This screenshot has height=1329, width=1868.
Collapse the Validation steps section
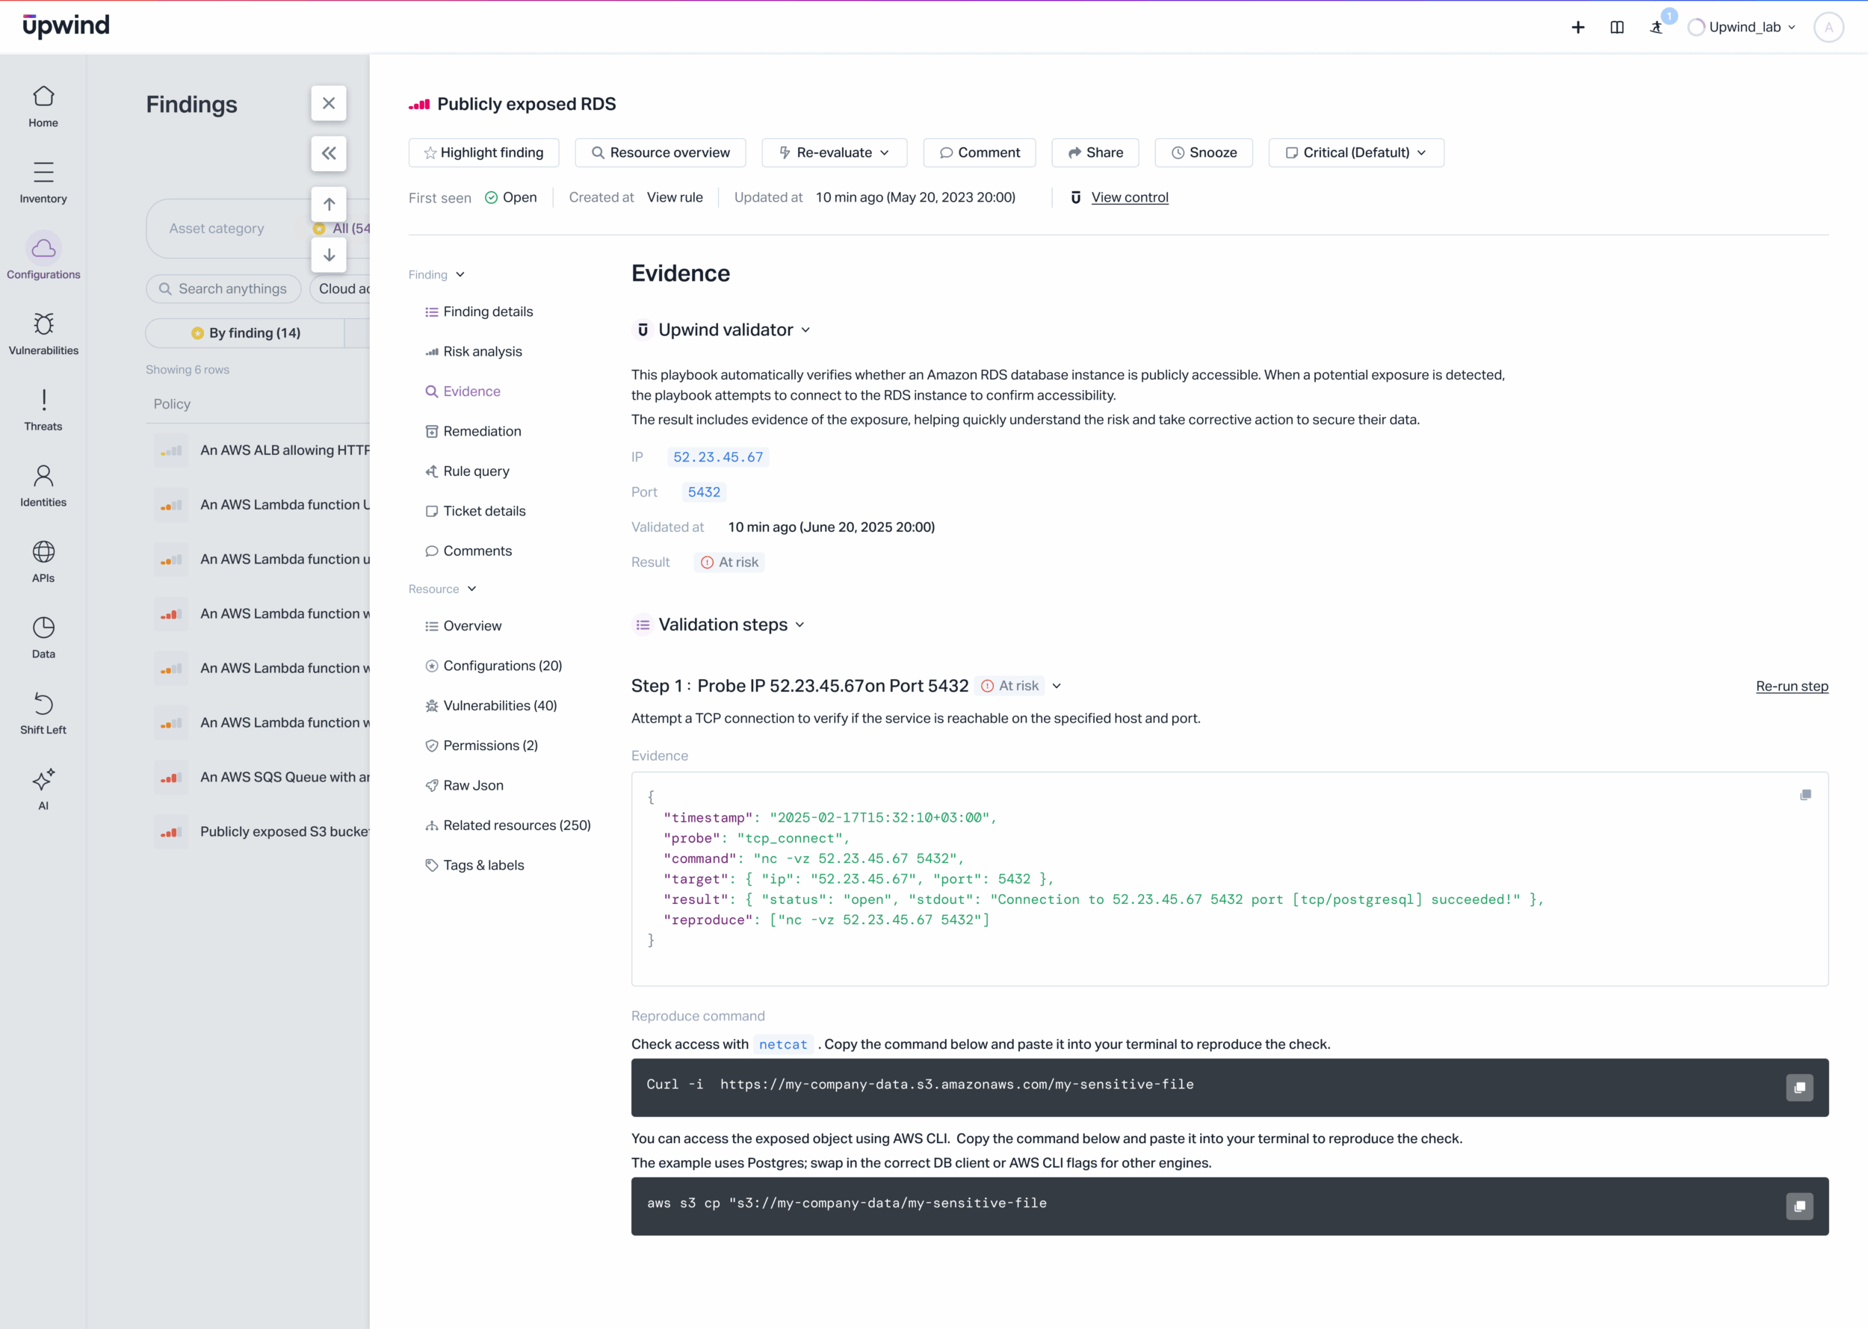(800, 625)
